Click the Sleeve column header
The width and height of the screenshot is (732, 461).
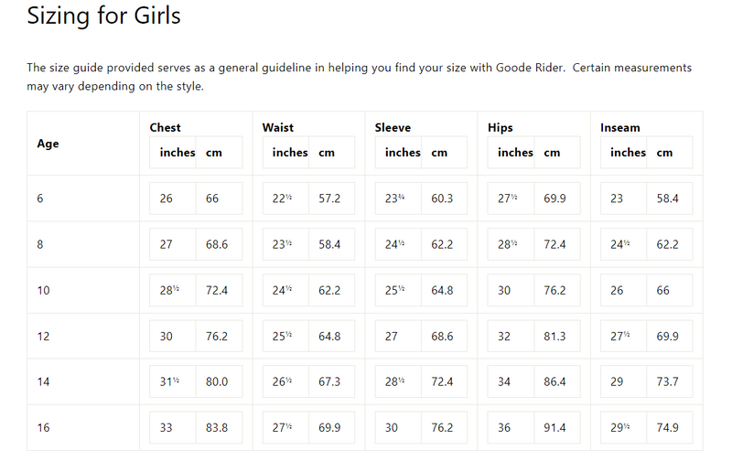pos(393,127)
